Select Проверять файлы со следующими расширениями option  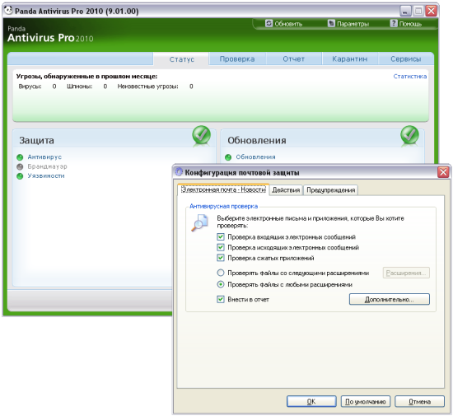[x=221, y=273]
